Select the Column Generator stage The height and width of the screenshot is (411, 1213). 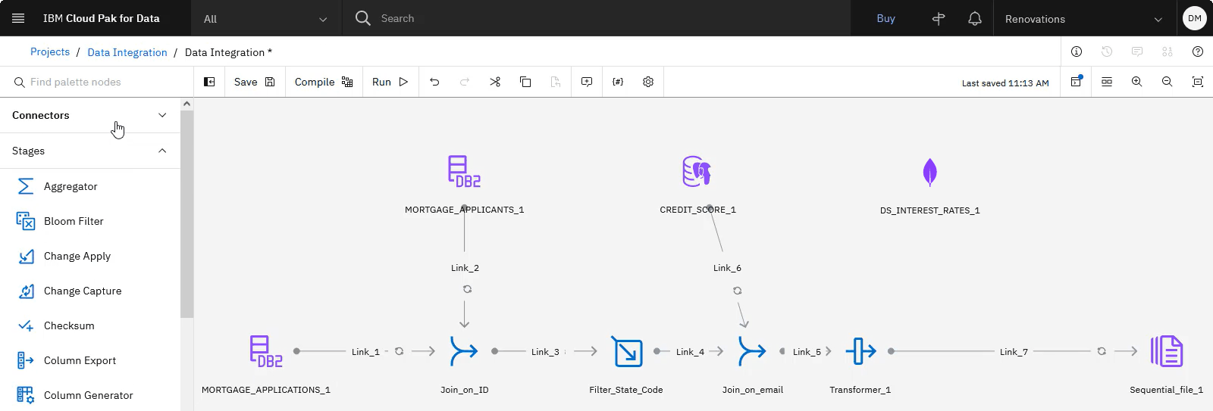click(90, 395)
